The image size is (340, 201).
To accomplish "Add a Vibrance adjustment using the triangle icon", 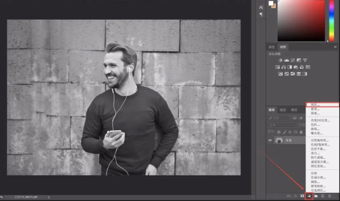I will [305, 60].
